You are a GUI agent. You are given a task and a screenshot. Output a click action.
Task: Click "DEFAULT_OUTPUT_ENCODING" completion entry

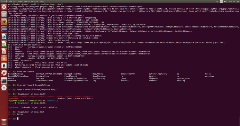pos(49,74)
